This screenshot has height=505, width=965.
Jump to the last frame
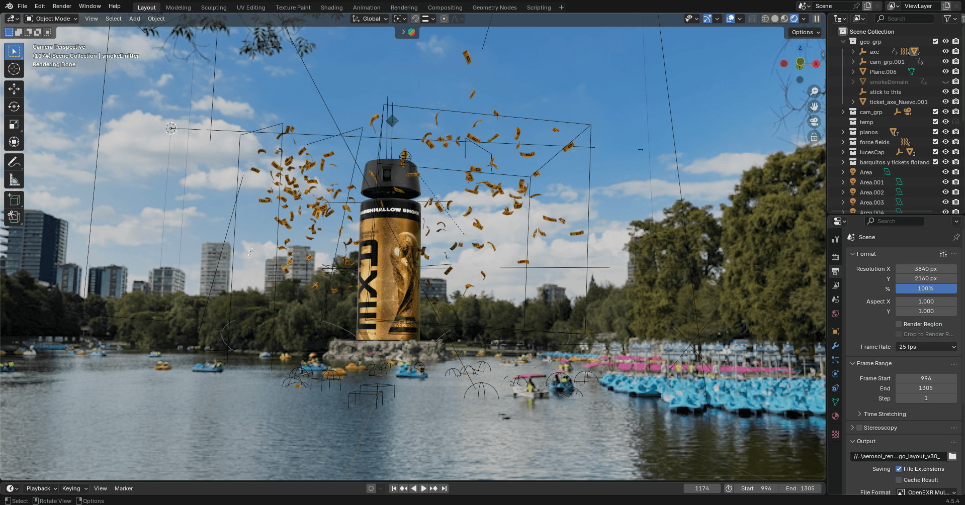point(444,488)
